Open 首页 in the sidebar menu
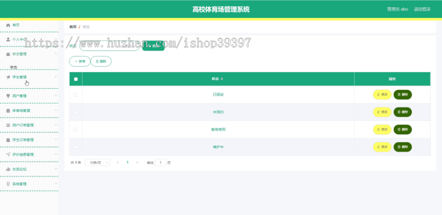This screenshot has width=442, height=215. click(16, 25)
